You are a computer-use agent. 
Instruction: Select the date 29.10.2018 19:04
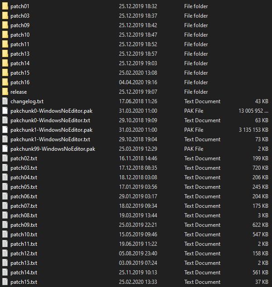coord(138,139)
